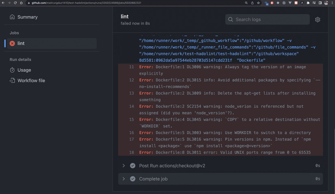
Task: Select log line number 16
Action: (x=132, y=132)
